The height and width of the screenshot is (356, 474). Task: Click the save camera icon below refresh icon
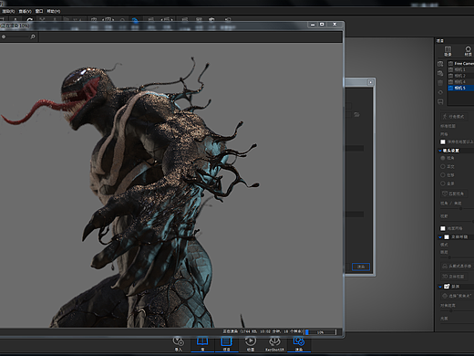click(440, 101)
